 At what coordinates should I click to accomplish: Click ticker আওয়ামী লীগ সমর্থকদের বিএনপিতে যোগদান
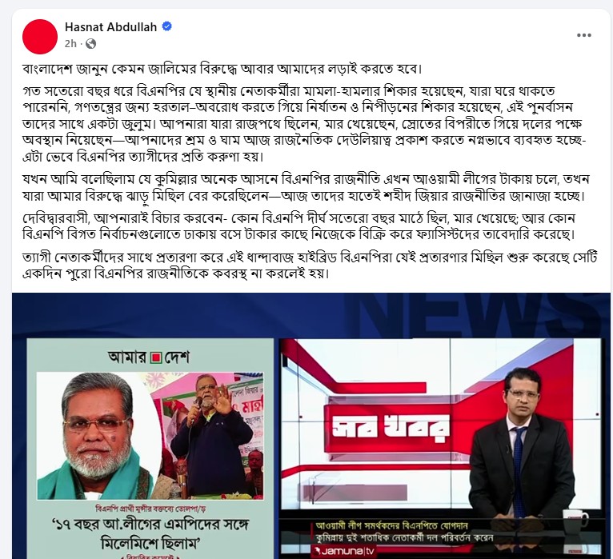[x=391, y=525]
